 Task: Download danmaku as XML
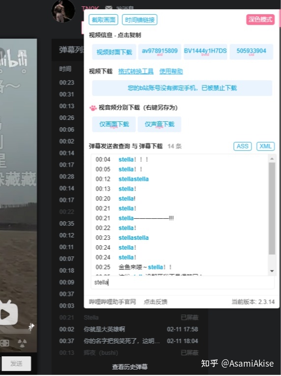click(265, 146)
